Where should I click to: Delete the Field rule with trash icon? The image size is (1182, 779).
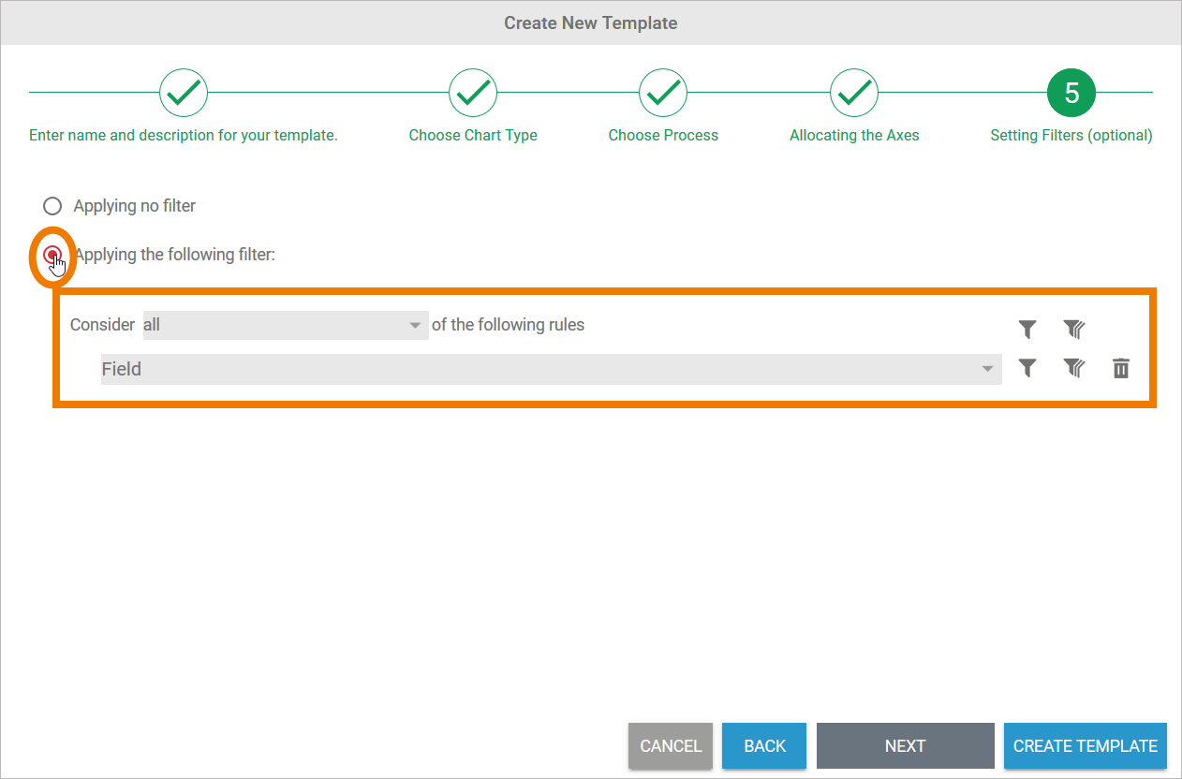pos(1120,368)
